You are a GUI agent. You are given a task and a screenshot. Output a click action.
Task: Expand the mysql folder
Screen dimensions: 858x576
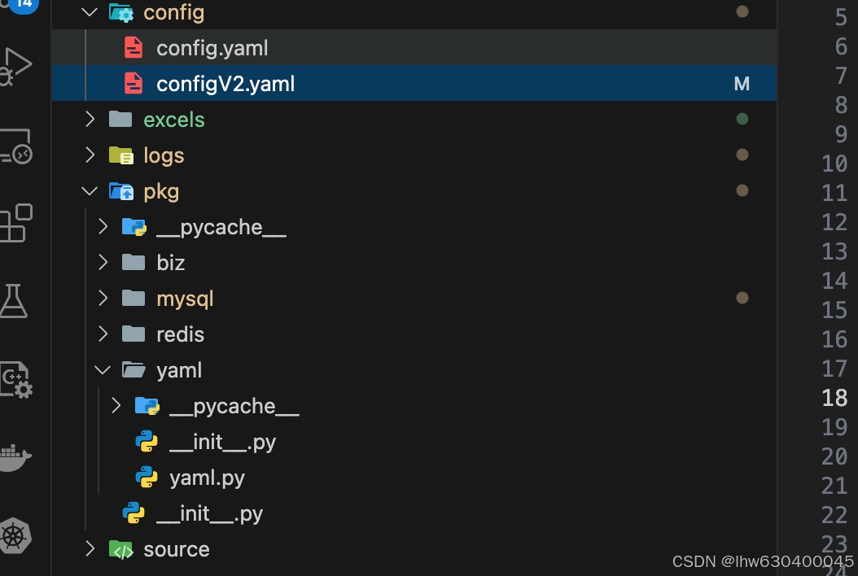103,298
